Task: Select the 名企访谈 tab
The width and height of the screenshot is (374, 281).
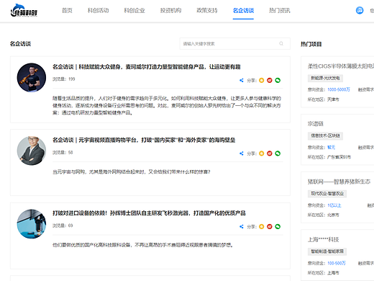Action: [x=243, y=11]
